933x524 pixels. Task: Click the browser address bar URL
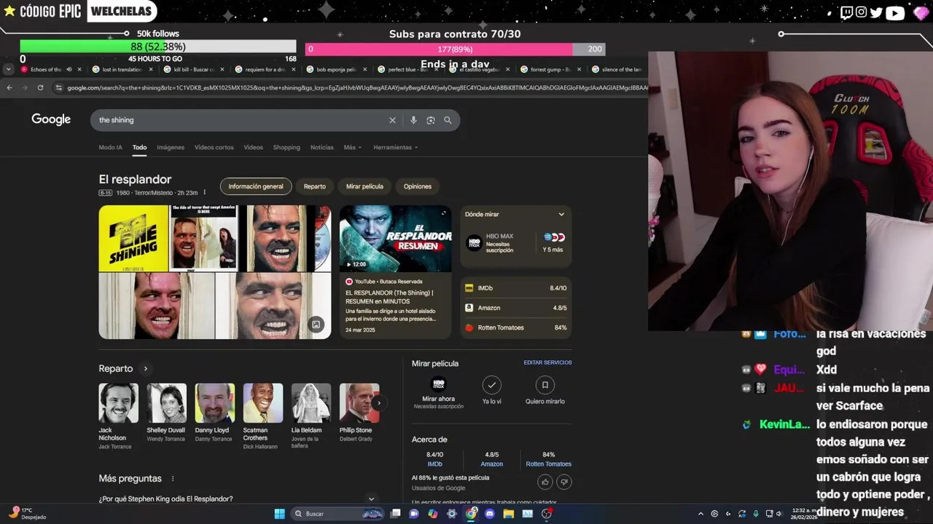click(x=357, y=87)
